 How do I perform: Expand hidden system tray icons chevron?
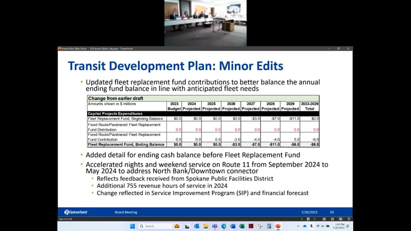298,226
